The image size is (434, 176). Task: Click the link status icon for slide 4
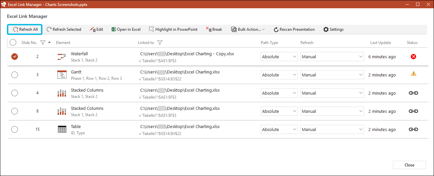pos(413,93)
